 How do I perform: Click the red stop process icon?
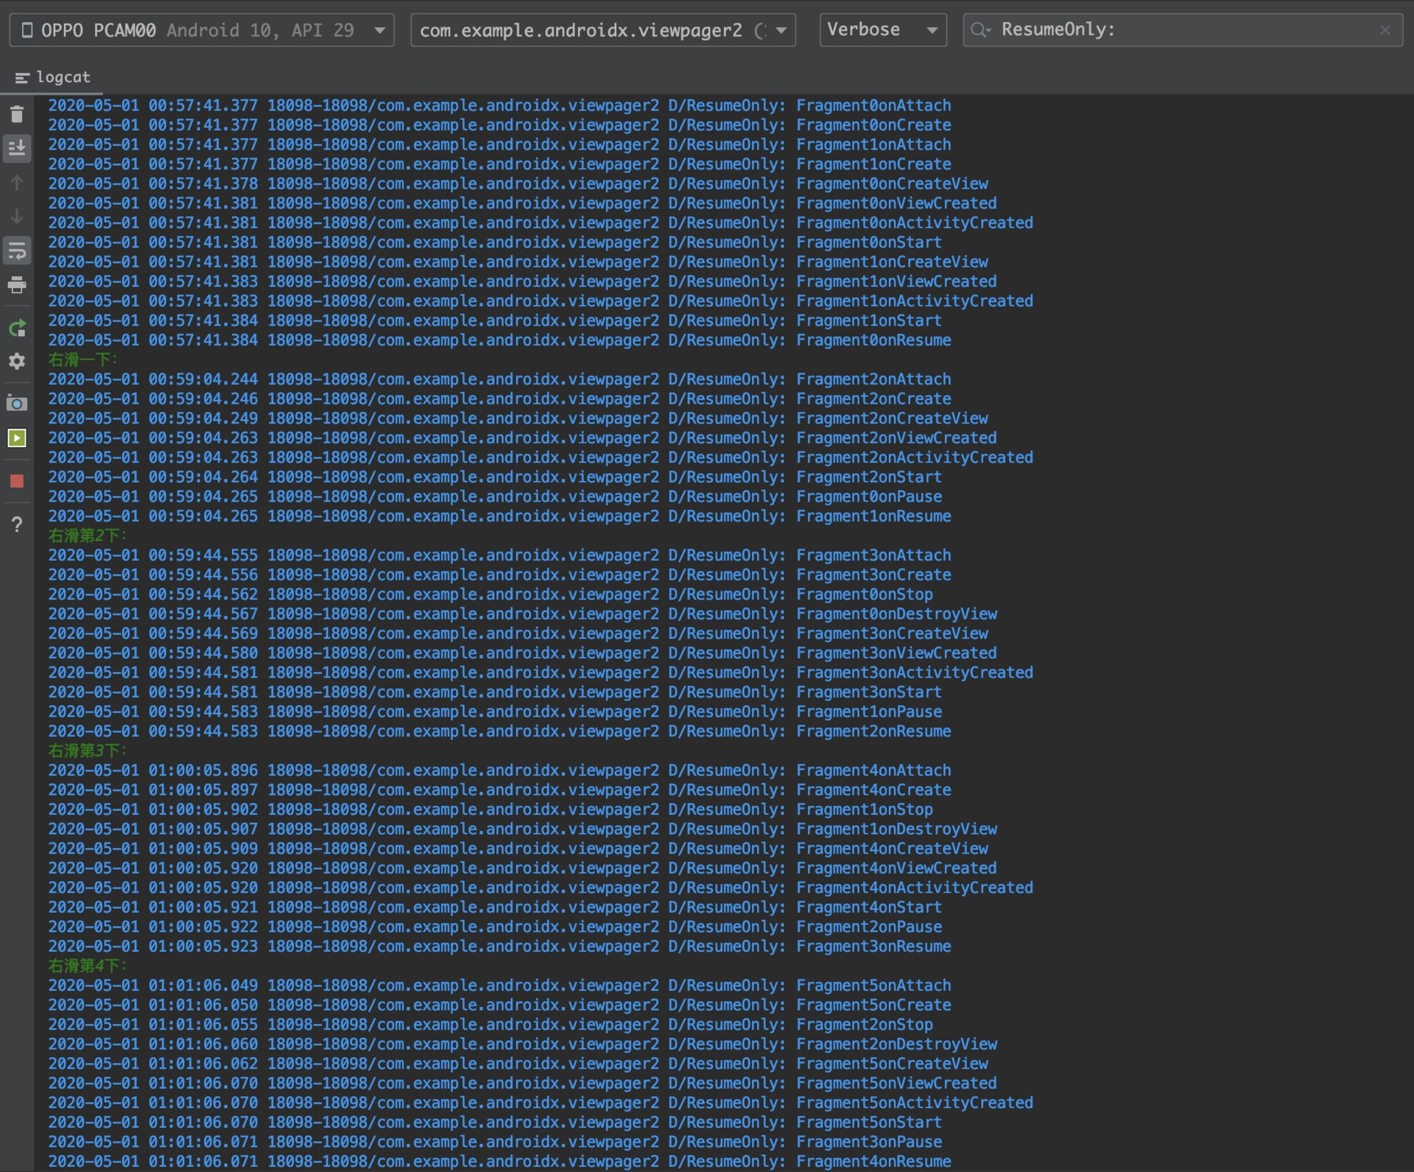pyautogui.click(x=17, y=481)
